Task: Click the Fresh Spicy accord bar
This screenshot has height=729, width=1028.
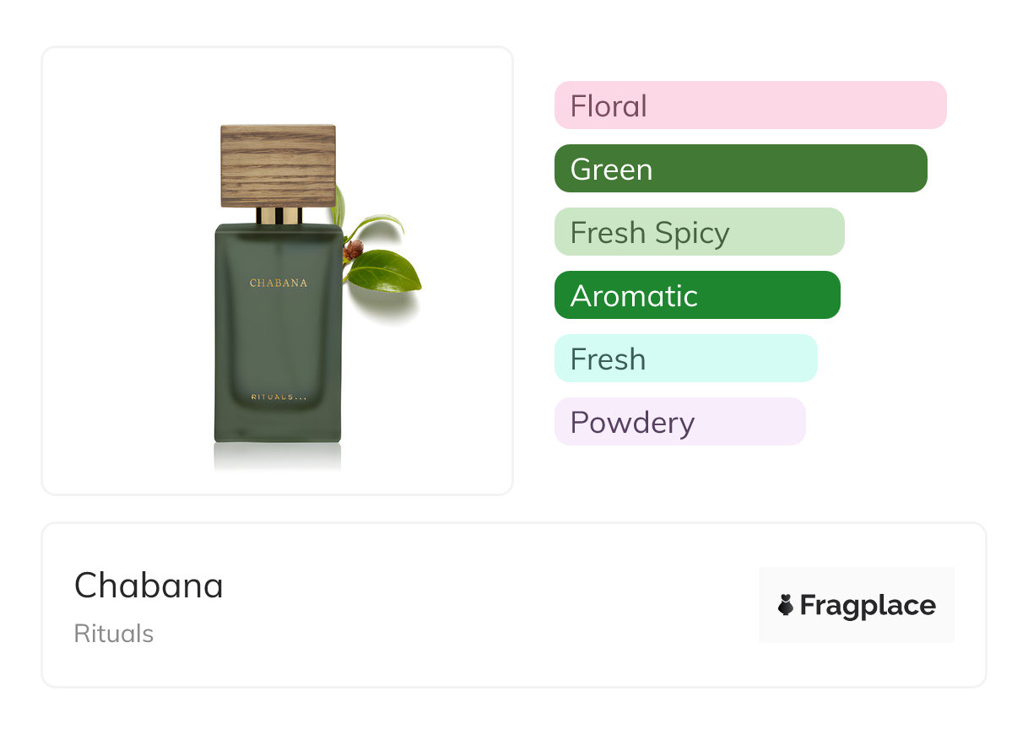Action: pyautogui.click(x=699, y=232)
